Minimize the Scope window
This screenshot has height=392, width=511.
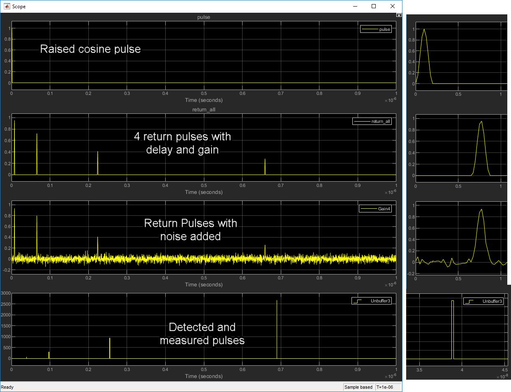(355, 6)
